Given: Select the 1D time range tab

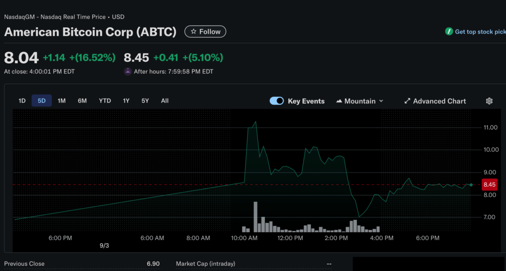Looking at the screenshot, I should [x=22, y=101].
